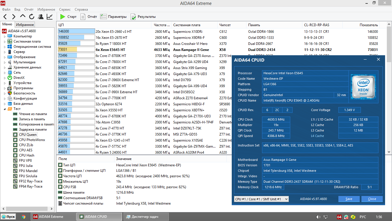Screen dimensions: 392x221
Task: Click the РУС language indicator
Action: (363, 217)
